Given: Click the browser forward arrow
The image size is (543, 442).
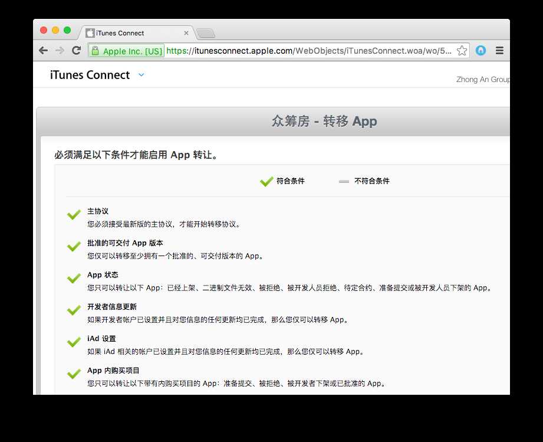Looking at the screenshot, I should 60,51.
